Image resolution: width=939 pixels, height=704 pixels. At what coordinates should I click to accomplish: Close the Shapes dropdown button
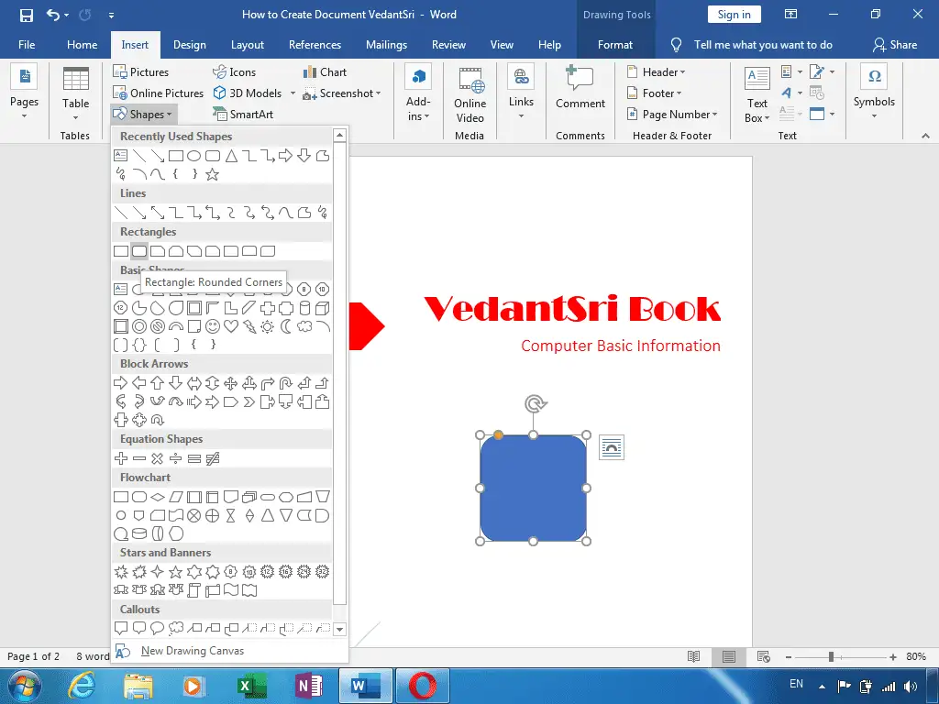pos(144,115)
